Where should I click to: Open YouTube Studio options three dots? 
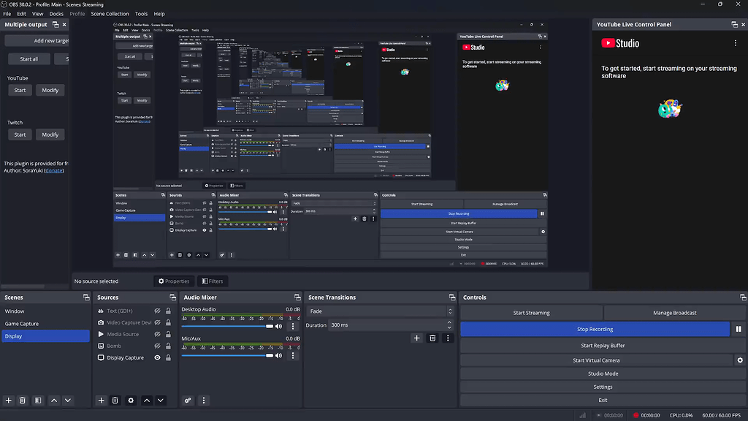tap(736, 43)
